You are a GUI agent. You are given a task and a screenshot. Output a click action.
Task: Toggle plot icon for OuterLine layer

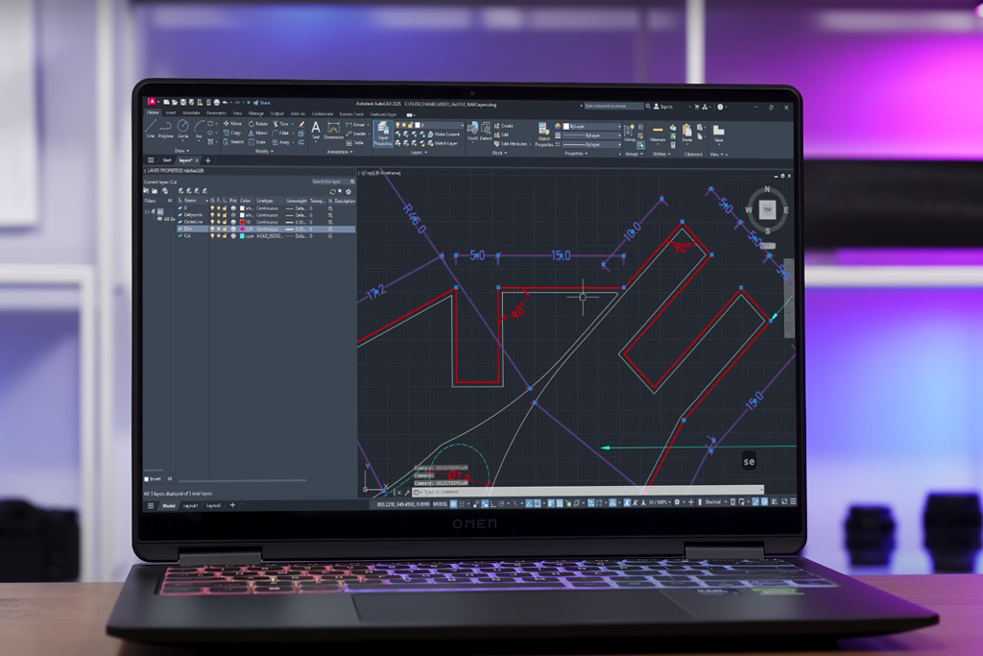click(233, 222)
